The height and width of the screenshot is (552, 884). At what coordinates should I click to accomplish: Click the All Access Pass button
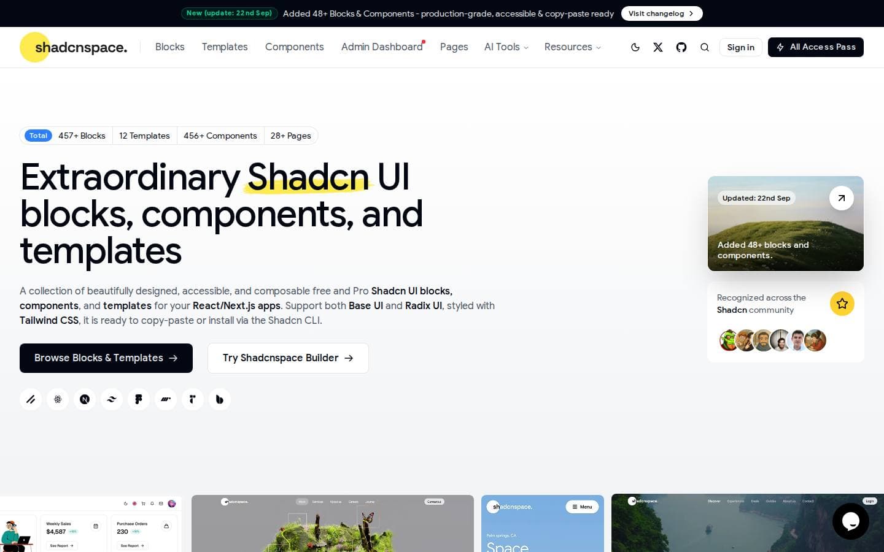coord(816,47)
